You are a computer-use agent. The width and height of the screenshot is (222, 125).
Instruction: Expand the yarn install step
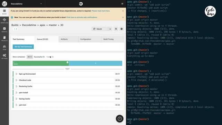pyautogui.click(x=68, y=93)
